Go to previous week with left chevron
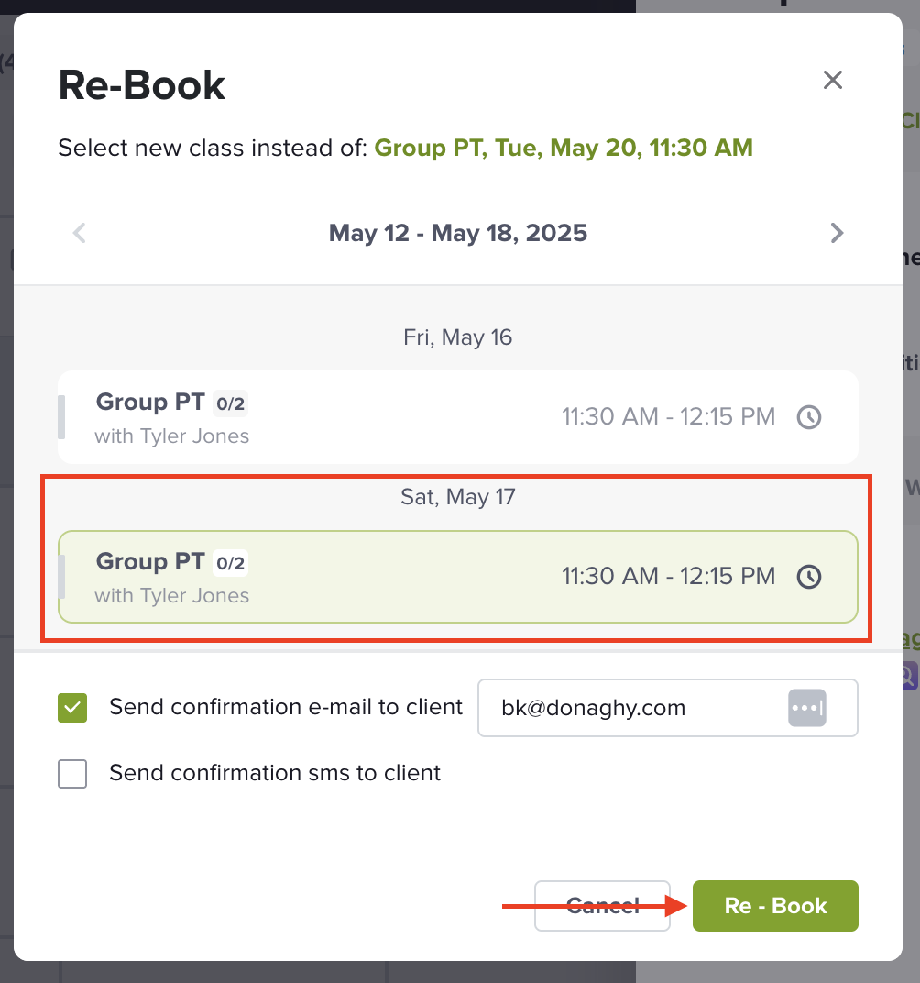 [x=79, y=233]
